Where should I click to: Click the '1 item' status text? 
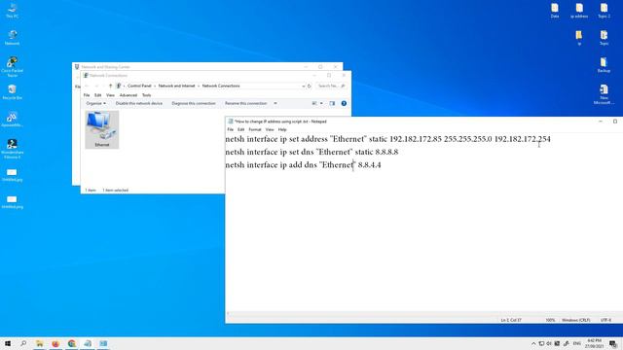tap(91, 191)
